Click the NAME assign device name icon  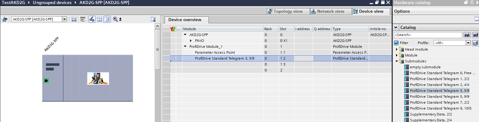coord(83,19)
